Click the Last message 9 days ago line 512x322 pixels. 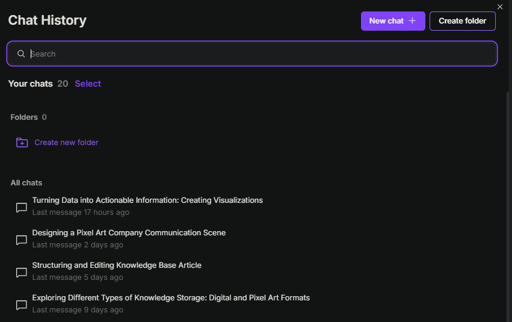(78, 310)
